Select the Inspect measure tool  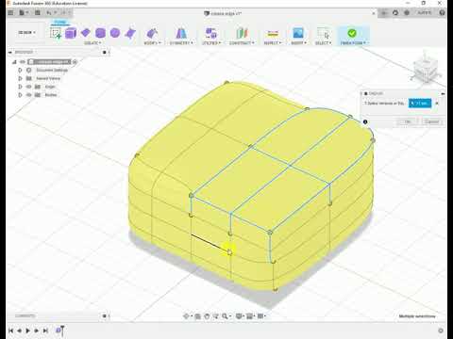click(x=273, y=33)
